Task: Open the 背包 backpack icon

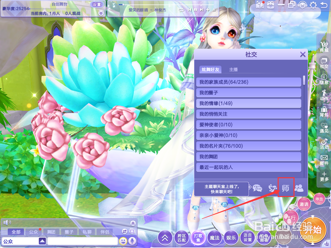Action: [324, 111]
